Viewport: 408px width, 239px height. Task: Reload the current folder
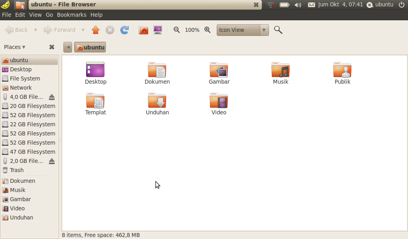[124, 30]
